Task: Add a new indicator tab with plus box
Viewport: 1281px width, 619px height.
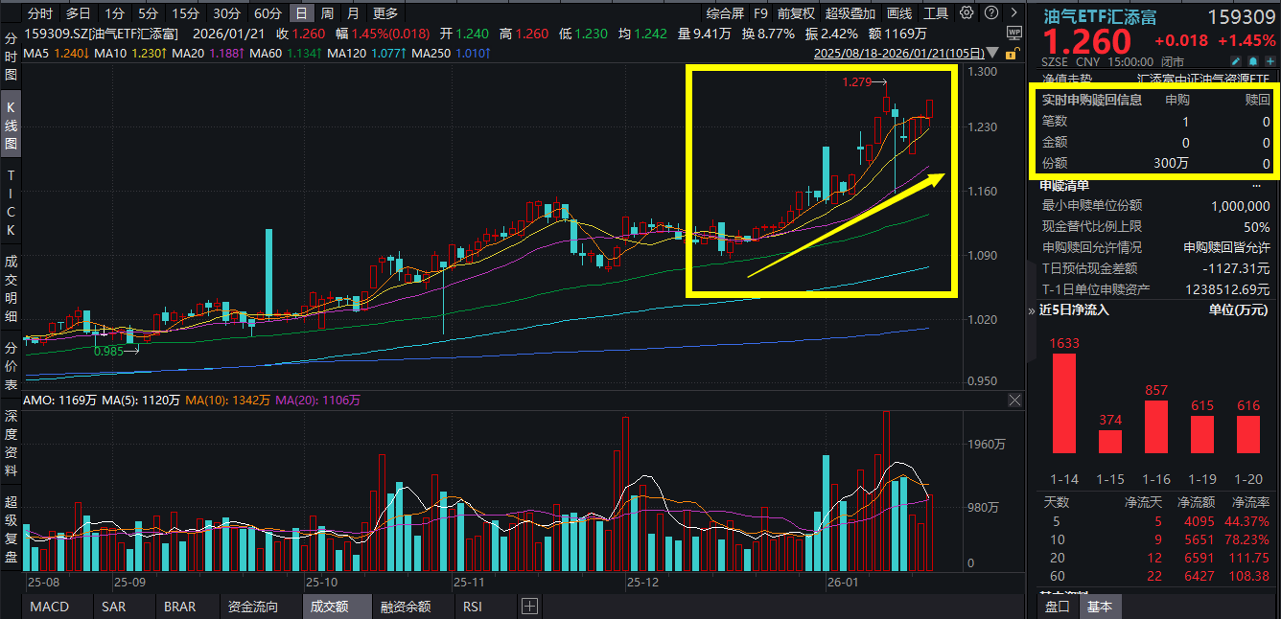Action: [529, 607]
